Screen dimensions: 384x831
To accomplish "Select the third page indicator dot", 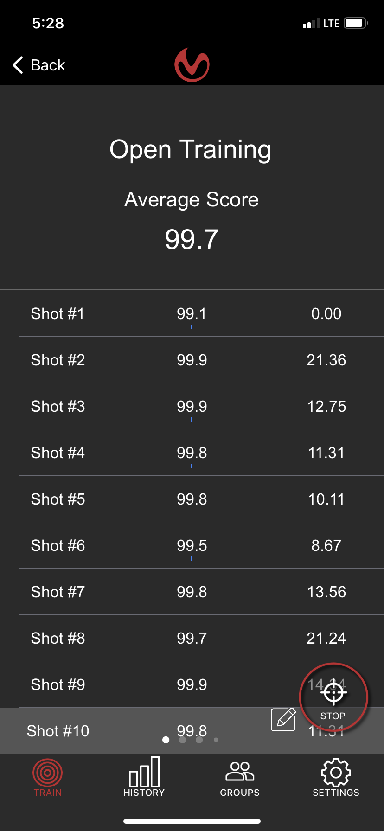I will pos(199,740).
